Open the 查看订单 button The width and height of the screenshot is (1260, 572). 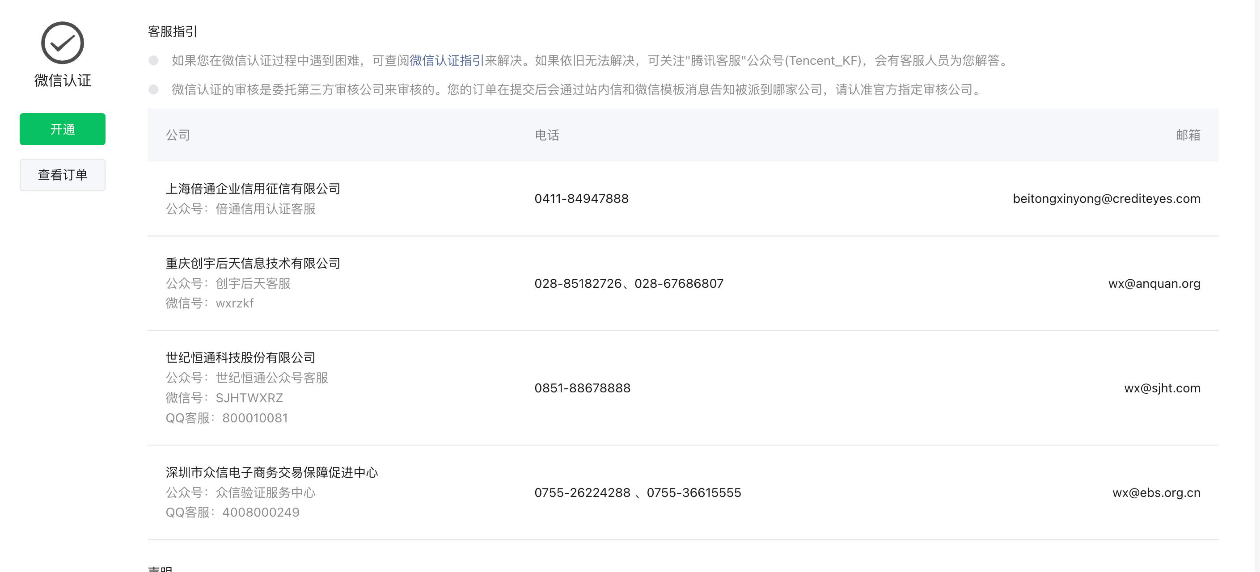point(63,175)
